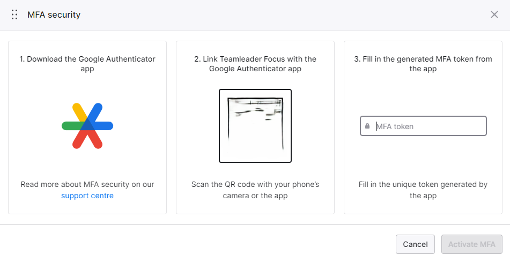The width and height of the screenshot is (510, 263).
Task: Click the yellow arm of the Authenticator logo
Action: (x=79, y=111)
